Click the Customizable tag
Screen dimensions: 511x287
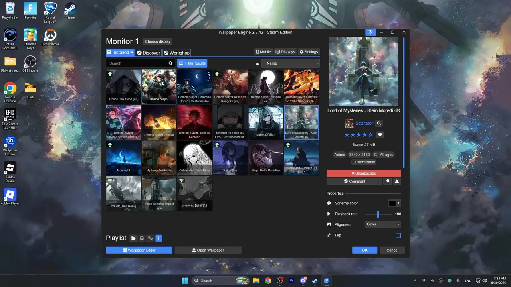(364, 162)
